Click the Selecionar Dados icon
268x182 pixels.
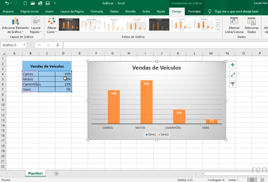tap(251, 22)
